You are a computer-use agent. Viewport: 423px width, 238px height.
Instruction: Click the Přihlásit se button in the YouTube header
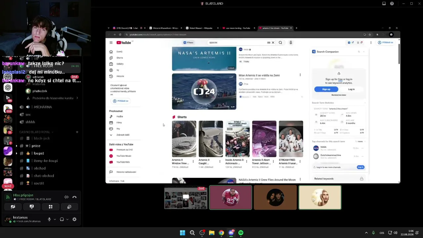click(385, 43)
